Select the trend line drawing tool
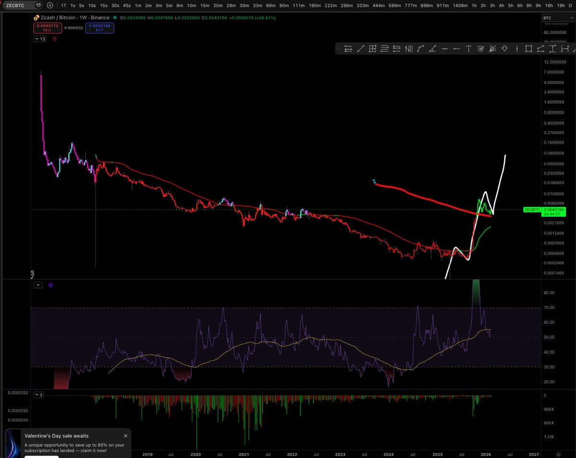This screenshot has width=576, height=458. click(x=360, y=48)
